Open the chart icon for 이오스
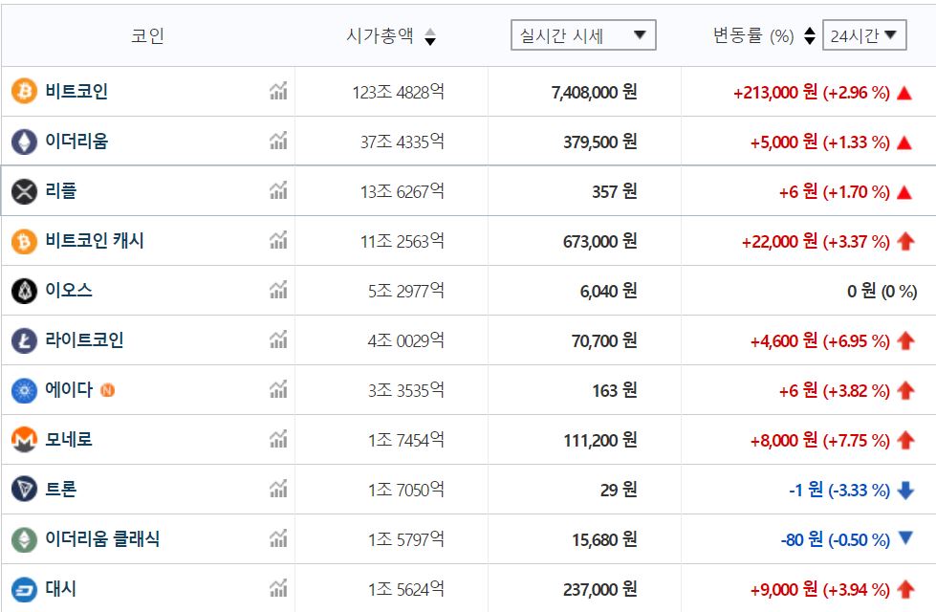The height and width of the screenshot is (612, 936). coord(278,291)
